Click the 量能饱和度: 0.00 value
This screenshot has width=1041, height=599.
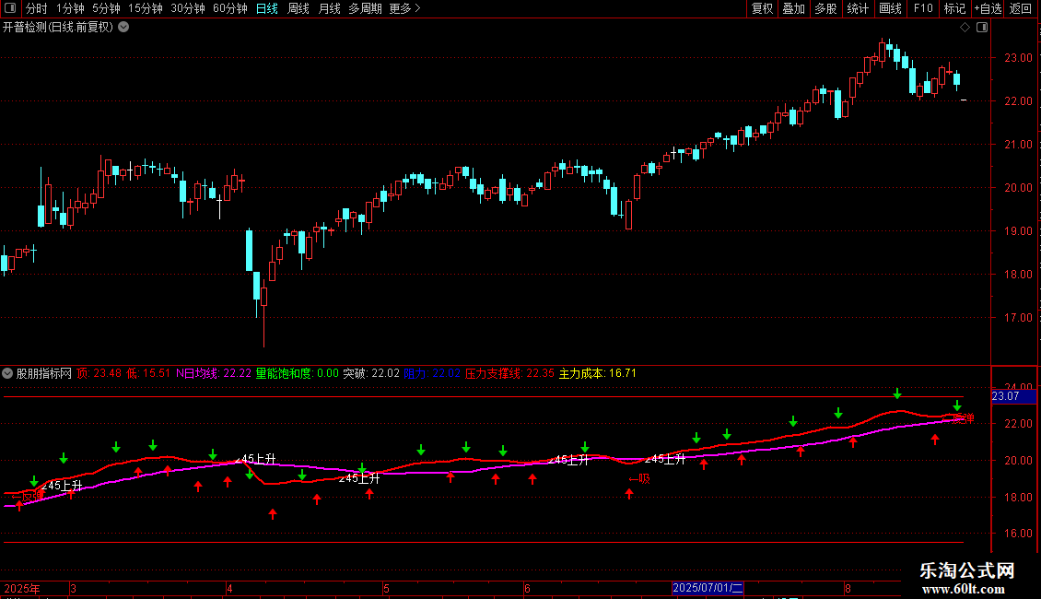[x=297, y=373]
